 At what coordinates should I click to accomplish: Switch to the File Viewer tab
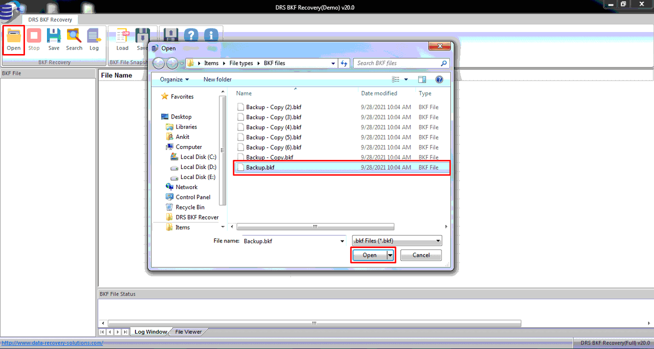pos(187,331)
